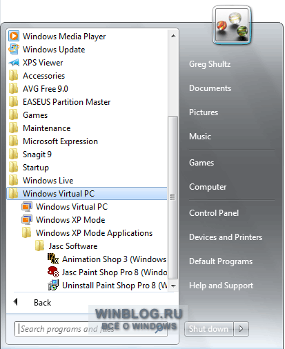Open Games in the right pane
The width and height of the screenshot is (285, 349).
(202, 163)
